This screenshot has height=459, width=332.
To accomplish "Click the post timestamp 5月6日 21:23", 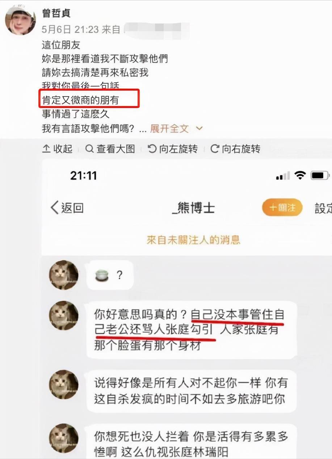I will 70,30.
